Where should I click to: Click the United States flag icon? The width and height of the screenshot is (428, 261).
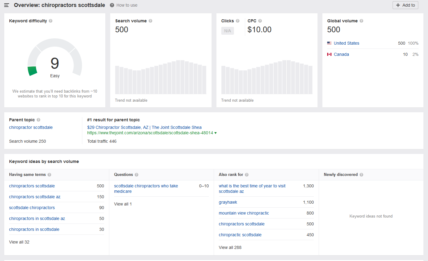click(329, 43)
